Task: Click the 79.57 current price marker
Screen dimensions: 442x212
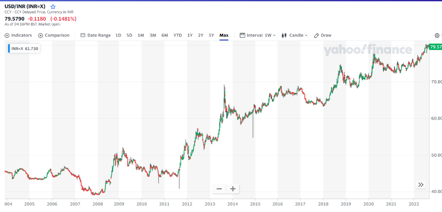Action: (x=435, y=47)
